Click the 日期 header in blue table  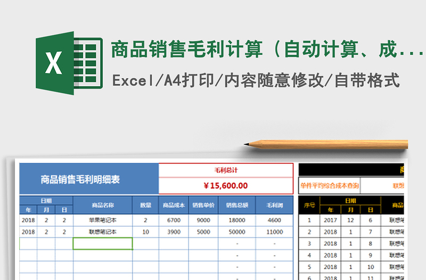click(46, 201)
